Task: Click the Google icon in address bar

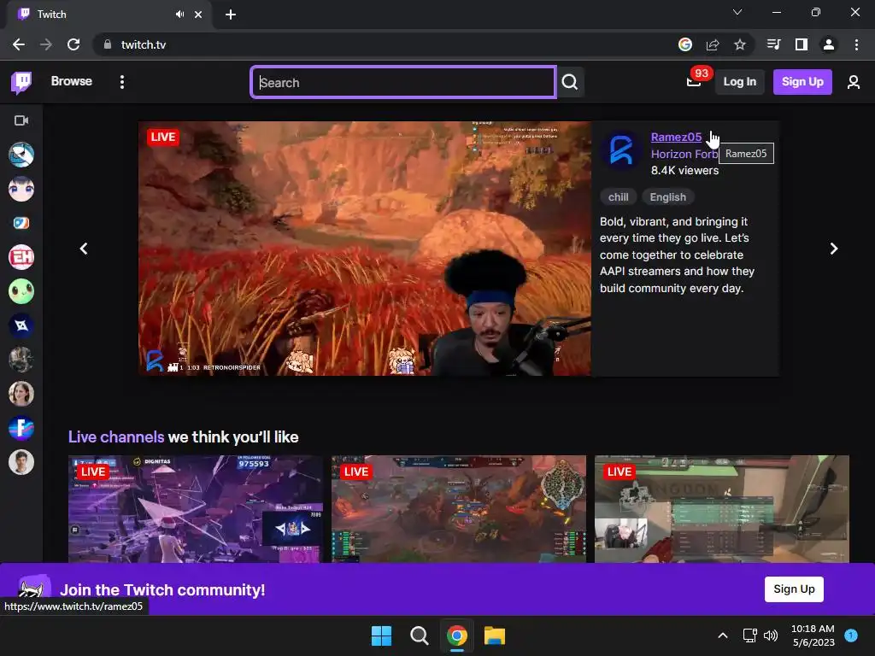Action: (685, 44)
